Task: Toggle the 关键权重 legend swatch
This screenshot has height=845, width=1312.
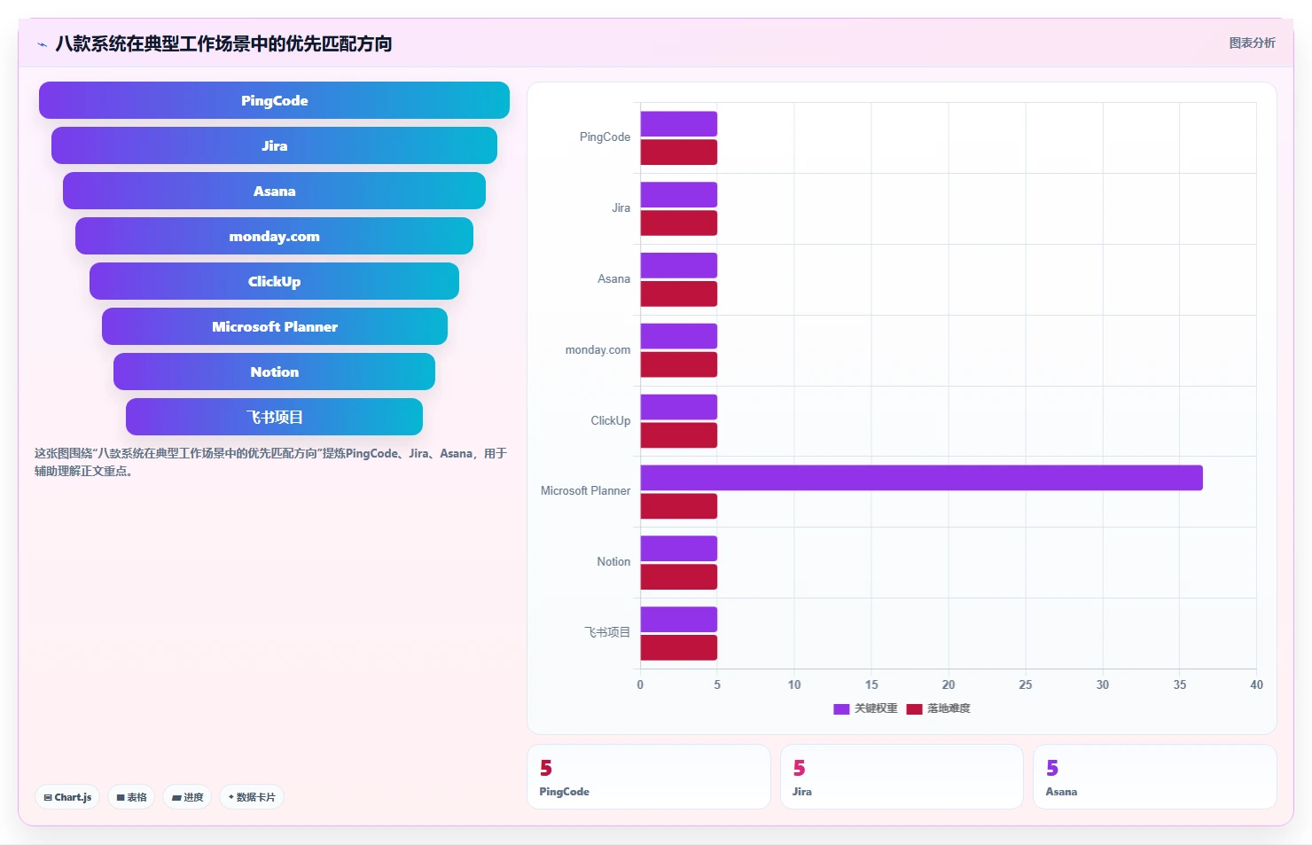Action: pyautogui.click(x=841, y=708)
